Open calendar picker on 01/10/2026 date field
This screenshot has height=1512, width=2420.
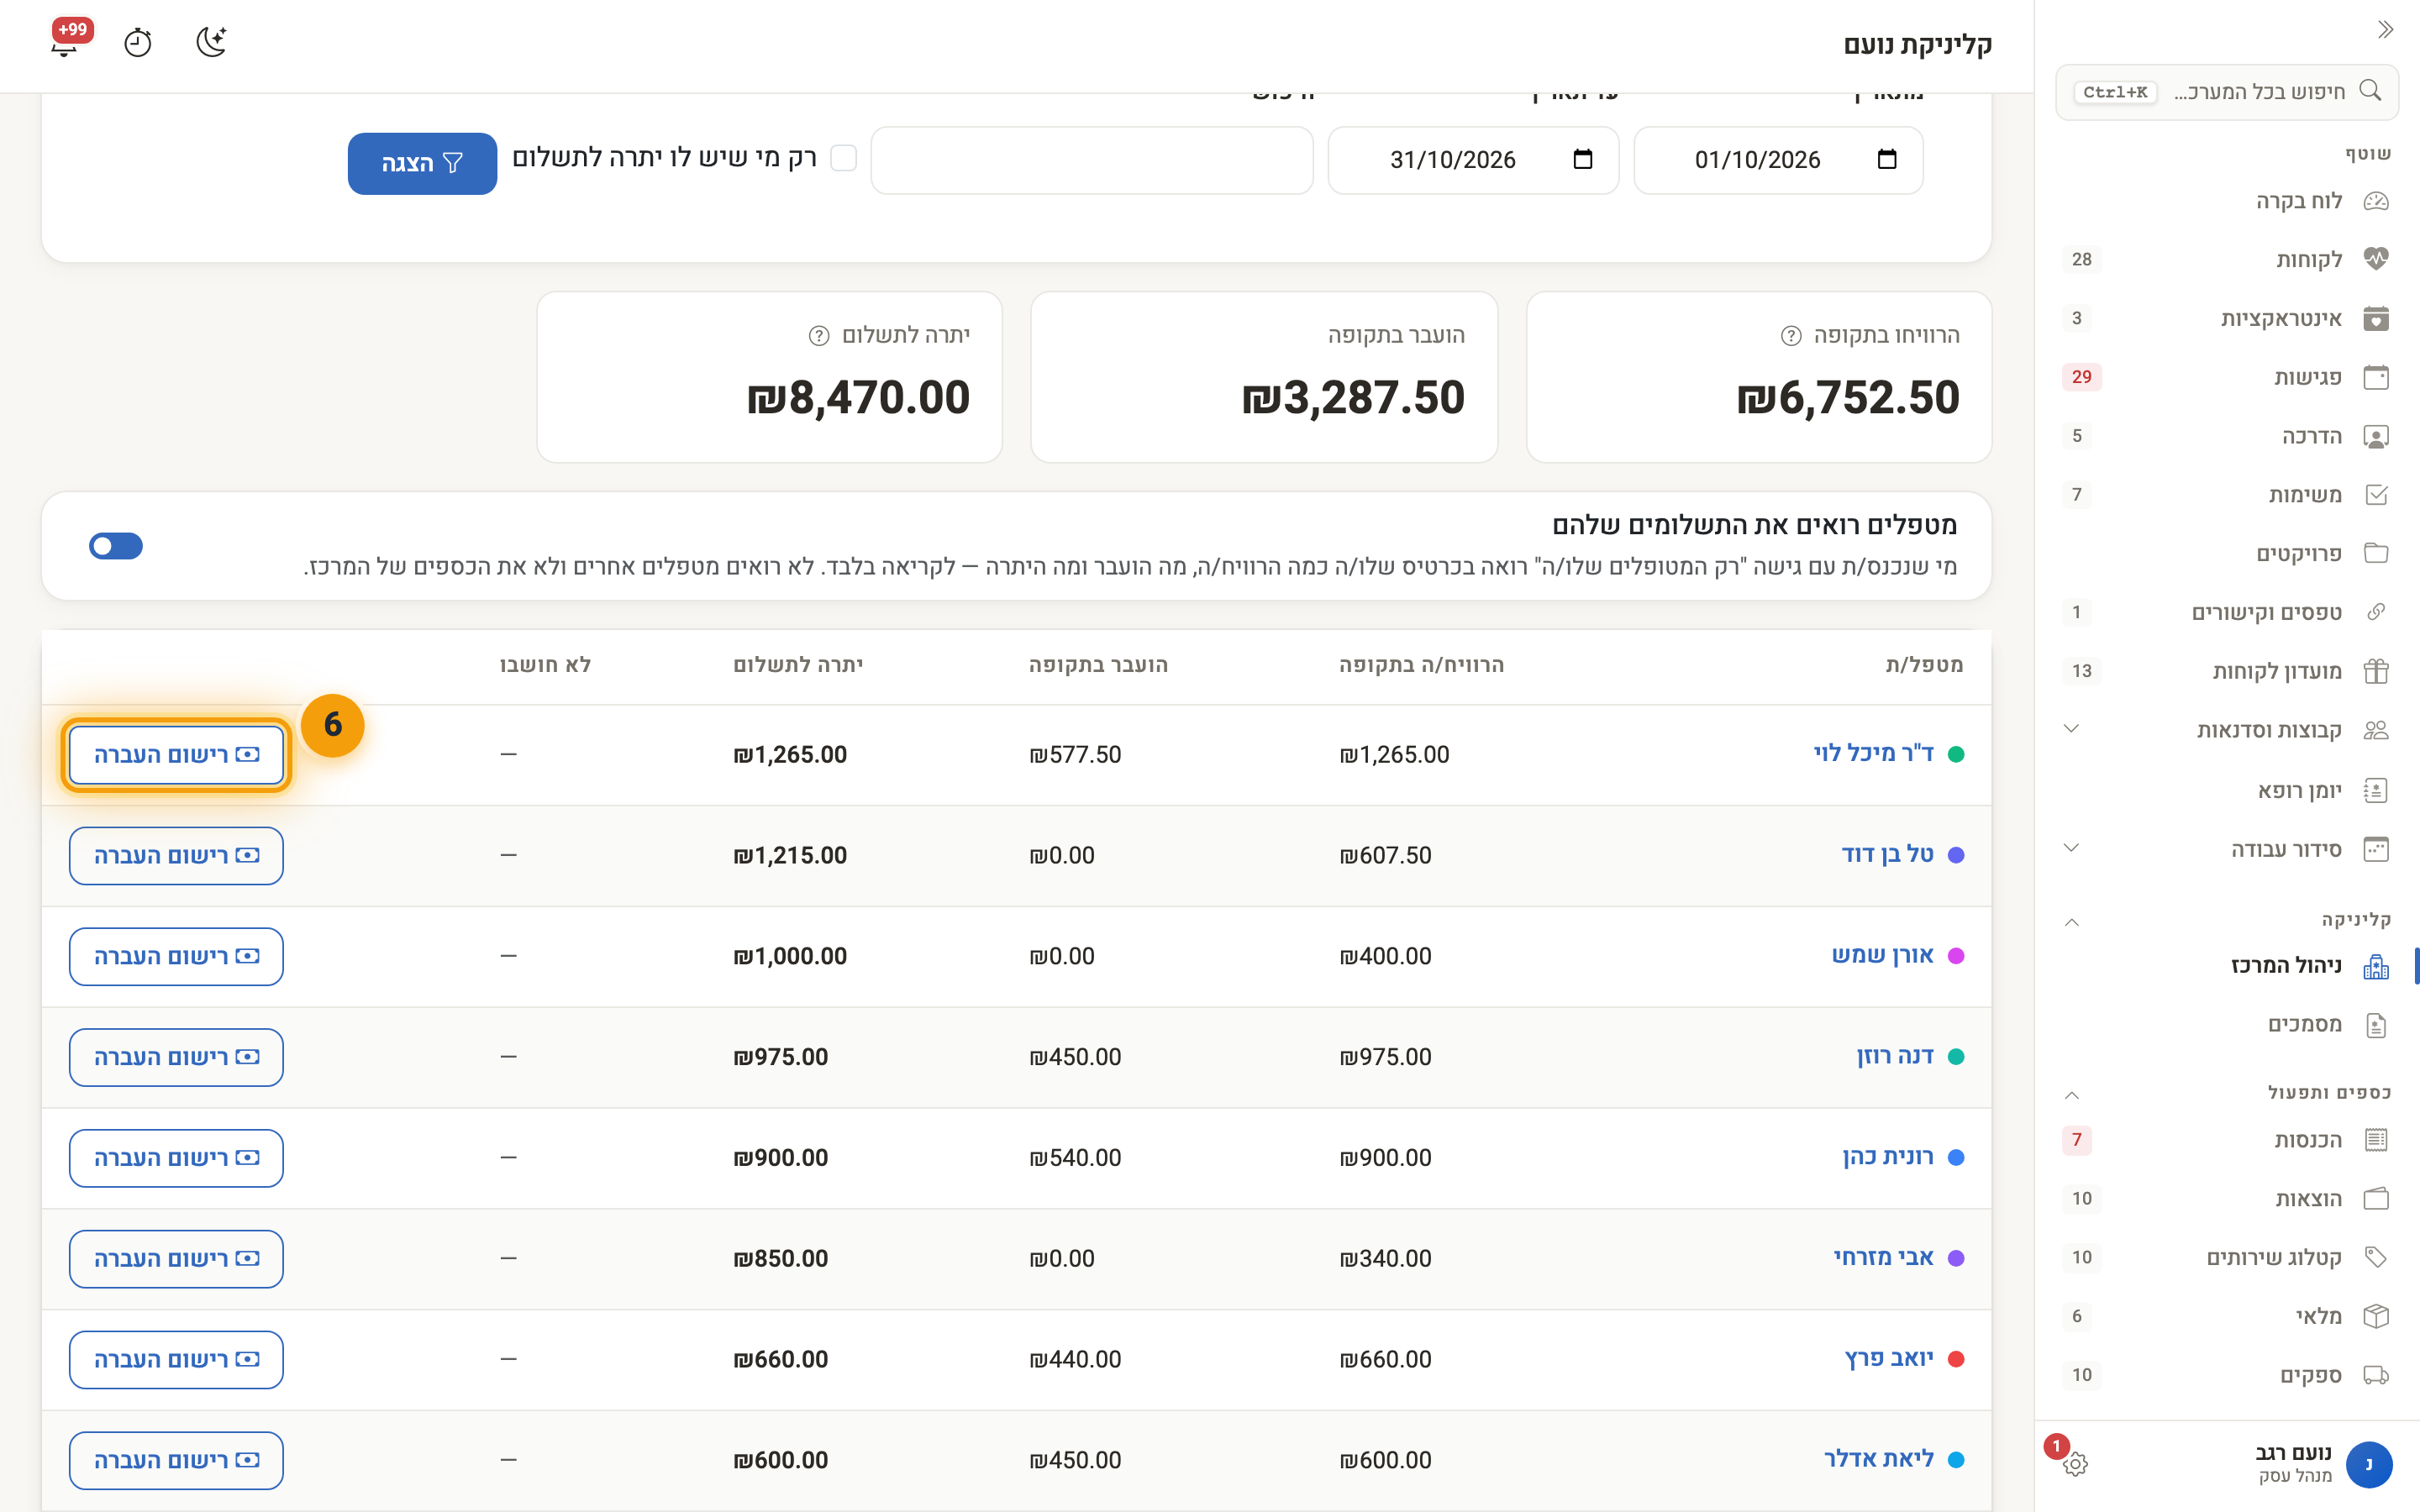click(1887, 159)
